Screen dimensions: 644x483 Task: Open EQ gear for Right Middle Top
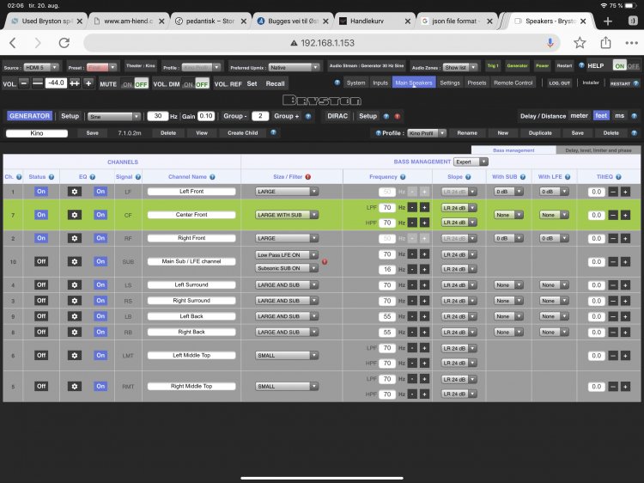coord(75,386)
